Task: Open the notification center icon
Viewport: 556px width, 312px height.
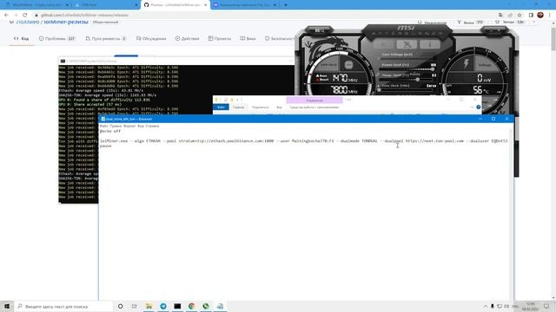Action: click(546, 306)
